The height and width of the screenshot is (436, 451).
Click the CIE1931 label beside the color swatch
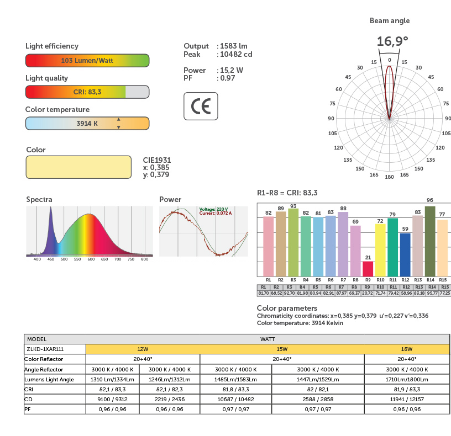coord(157,160)
